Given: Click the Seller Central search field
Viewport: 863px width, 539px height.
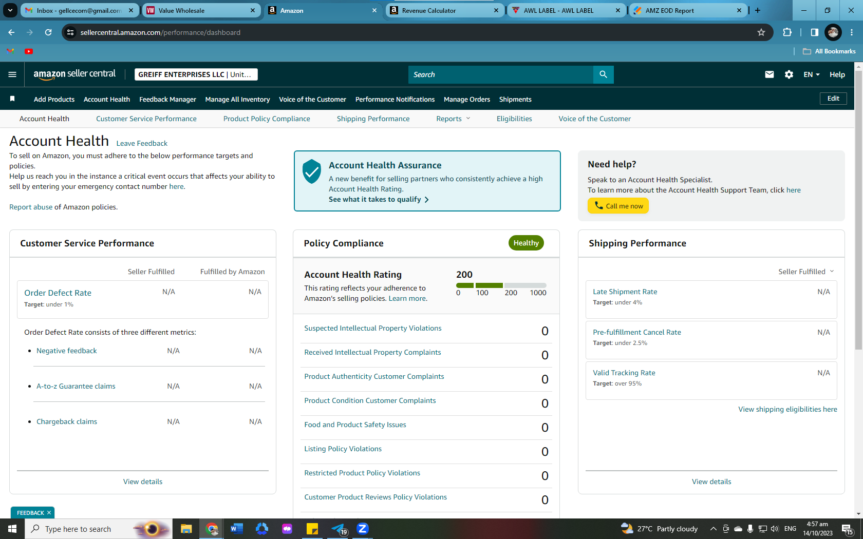Looking at the screenshot, I should 501,74.
